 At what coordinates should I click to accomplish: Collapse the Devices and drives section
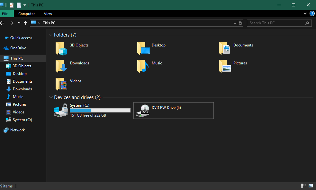51,97
